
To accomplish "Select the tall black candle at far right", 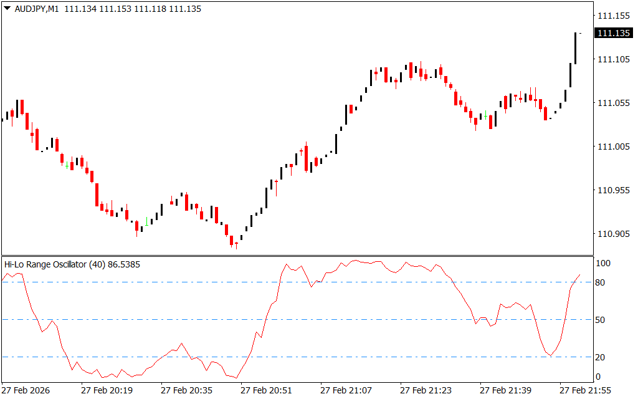I will pos(575,48).
